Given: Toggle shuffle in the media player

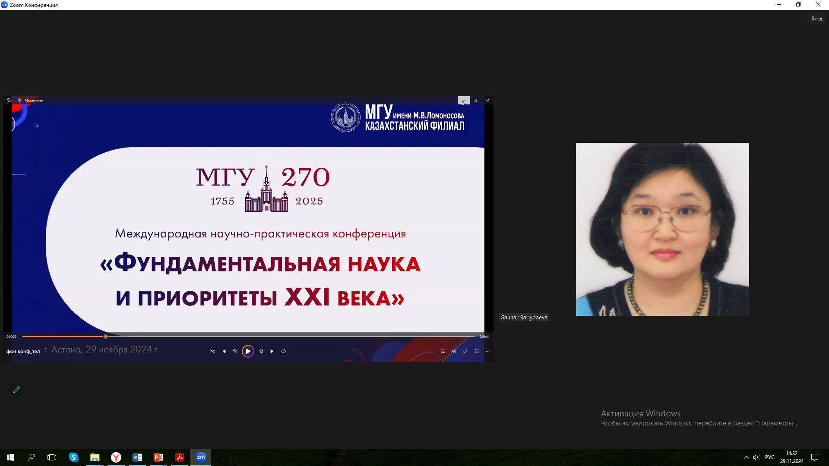Looking at the screenshot, I should [212, 351].
